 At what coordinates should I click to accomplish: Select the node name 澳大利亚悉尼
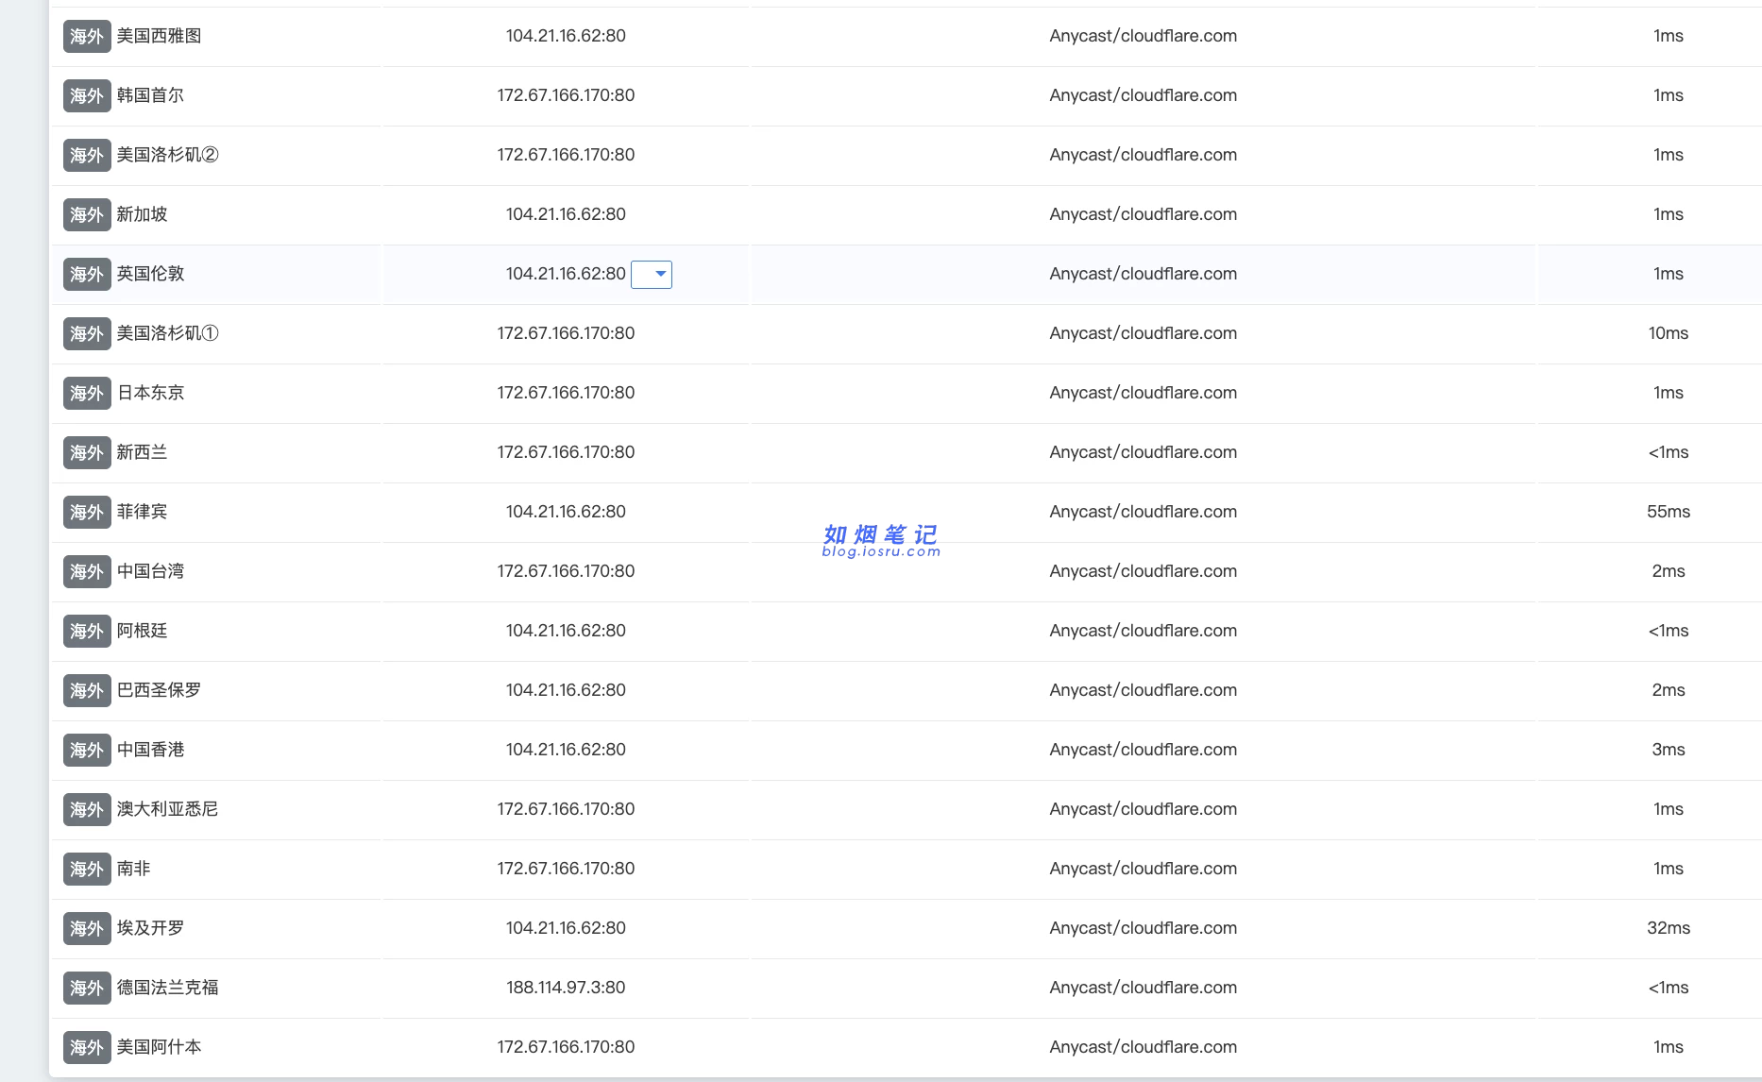167,809
